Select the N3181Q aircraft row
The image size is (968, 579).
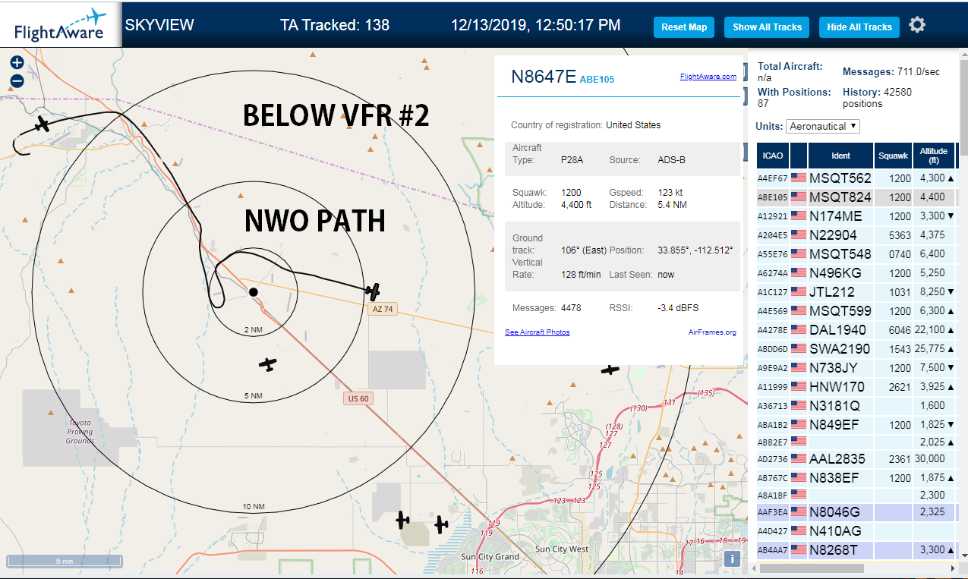856,406
